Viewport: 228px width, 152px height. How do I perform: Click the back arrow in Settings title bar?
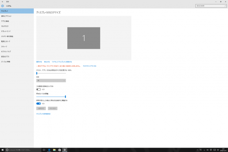pyautogui.click(x=2, y=2)
